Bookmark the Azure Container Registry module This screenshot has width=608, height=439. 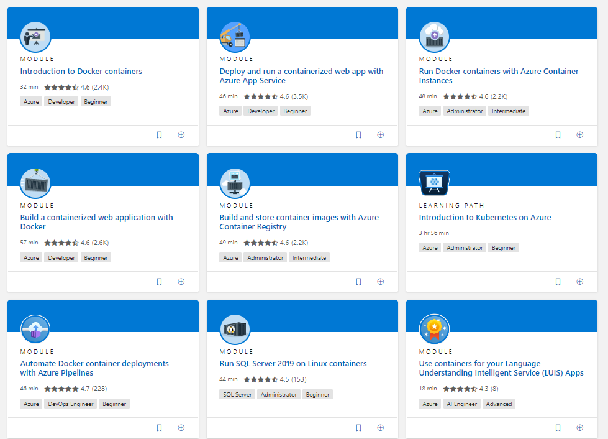358,282
